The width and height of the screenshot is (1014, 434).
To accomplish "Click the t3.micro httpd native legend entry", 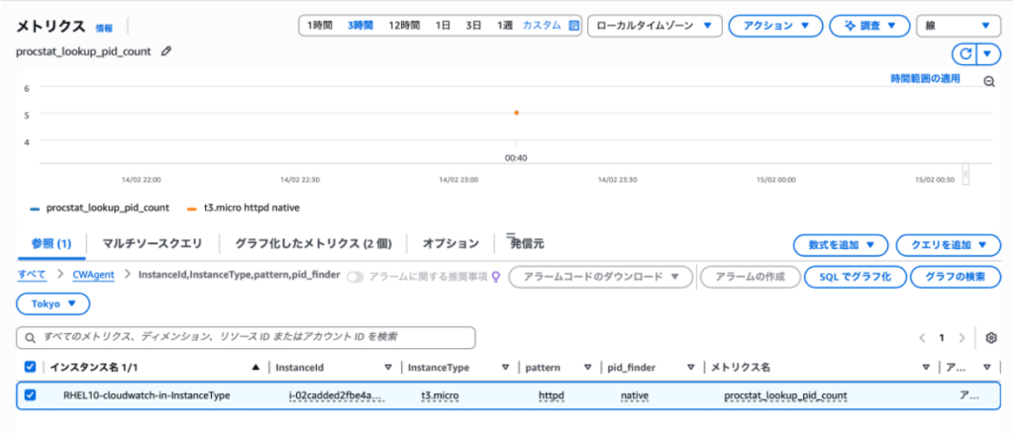I will pos(244,208).
